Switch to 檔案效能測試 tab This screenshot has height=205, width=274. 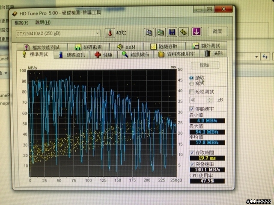pos(42,47)
